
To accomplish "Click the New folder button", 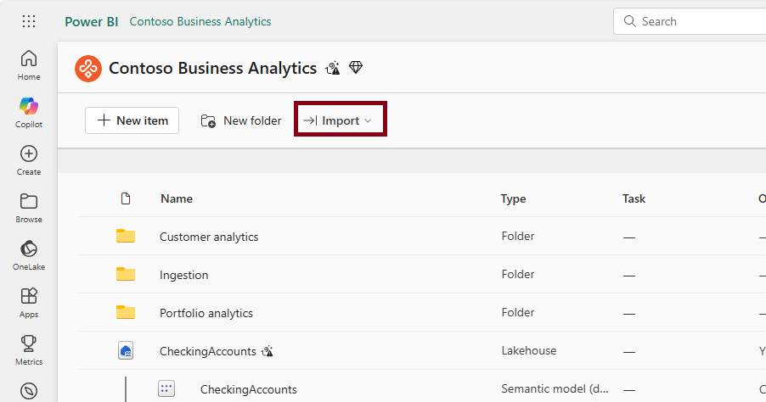I will coord(241,120).
